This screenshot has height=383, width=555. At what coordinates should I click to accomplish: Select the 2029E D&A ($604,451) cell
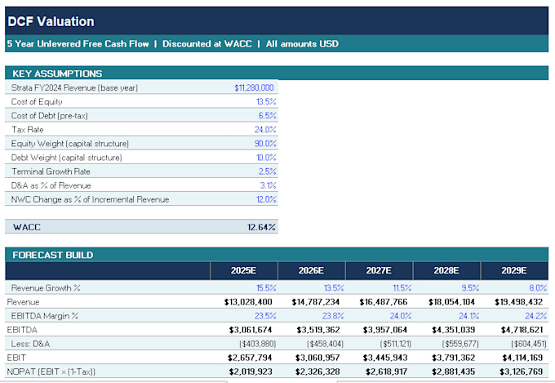coord(515,344)
